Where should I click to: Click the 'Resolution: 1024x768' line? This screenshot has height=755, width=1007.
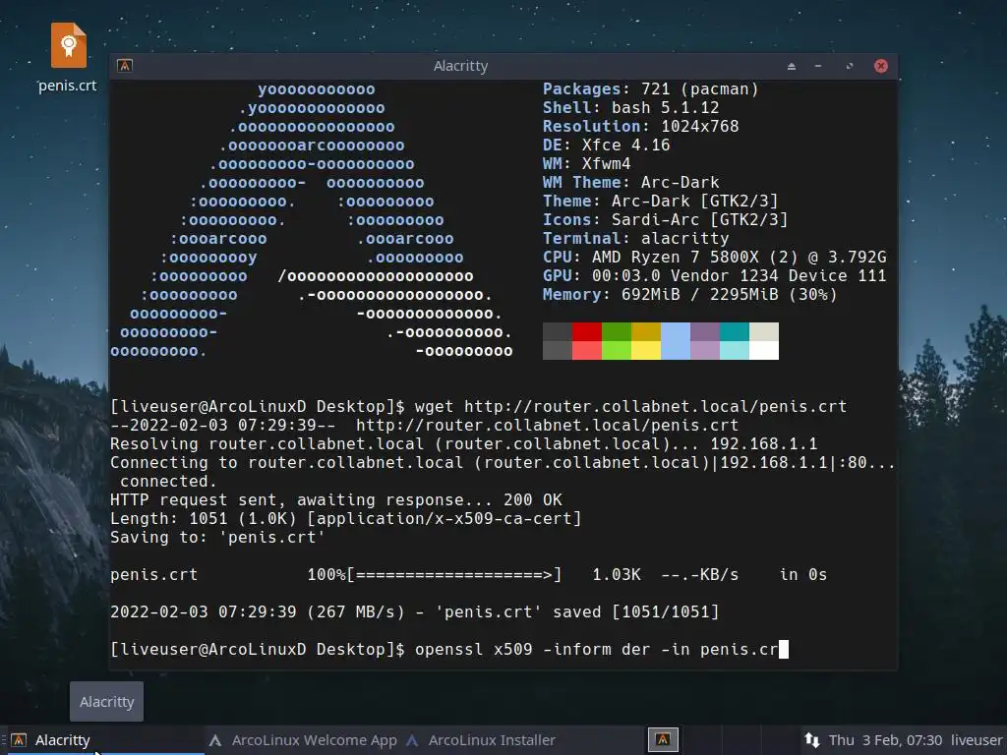coord(641,127)
